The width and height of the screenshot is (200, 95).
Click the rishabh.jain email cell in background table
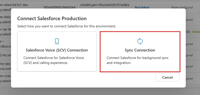tap(105, 5)
